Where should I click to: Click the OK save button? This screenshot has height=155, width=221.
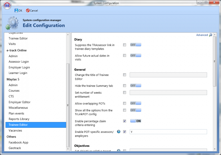pos(19,11)
